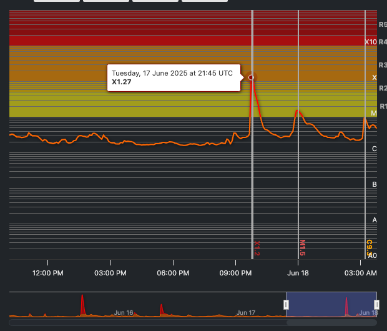The image size is (387, 331).
Task: Click the M1.5 flare peak on orange line
Action: pyautogui.click(x=298, y=111)
